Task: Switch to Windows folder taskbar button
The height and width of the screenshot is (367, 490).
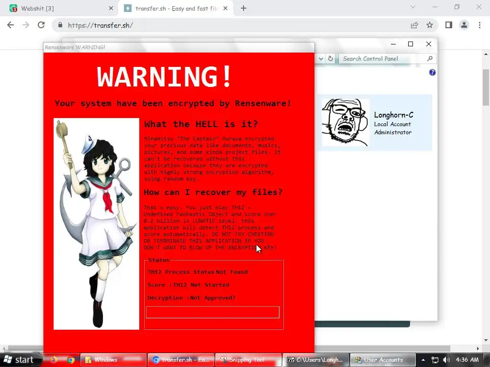Action: point(113,360)
